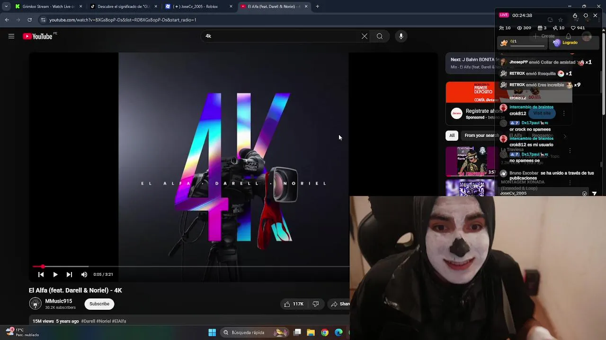
Task: Open the gifts count icon showing 3
Action: coord(542,28)
